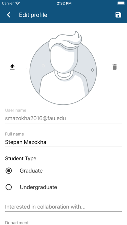Tap the Department field label

[x=17, y=223]
